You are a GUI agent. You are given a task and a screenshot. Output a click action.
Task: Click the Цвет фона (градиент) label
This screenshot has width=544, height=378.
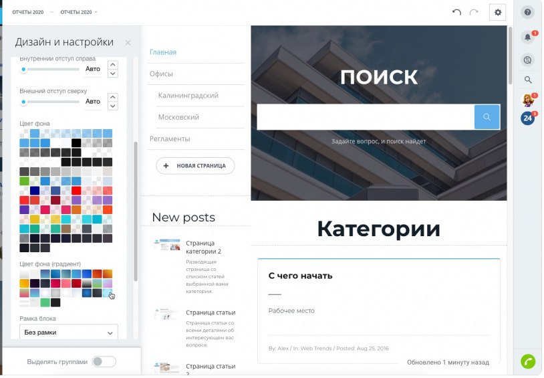50,264
